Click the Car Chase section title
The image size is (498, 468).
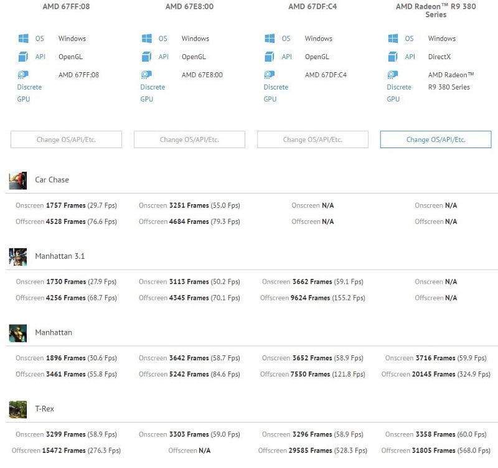click(x=52, y=180)
